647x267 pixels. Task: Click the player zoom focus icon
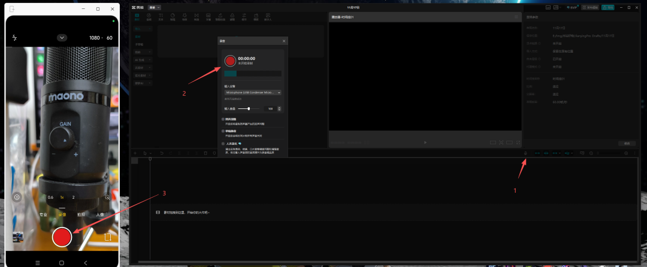pos(501,142)
